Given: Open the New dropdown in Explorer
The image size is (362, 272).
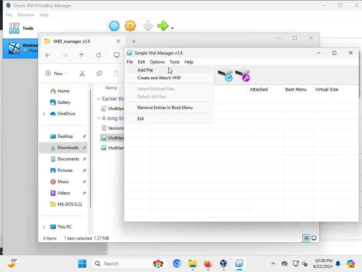Looking at the screenshot, I should click(56, 74).
